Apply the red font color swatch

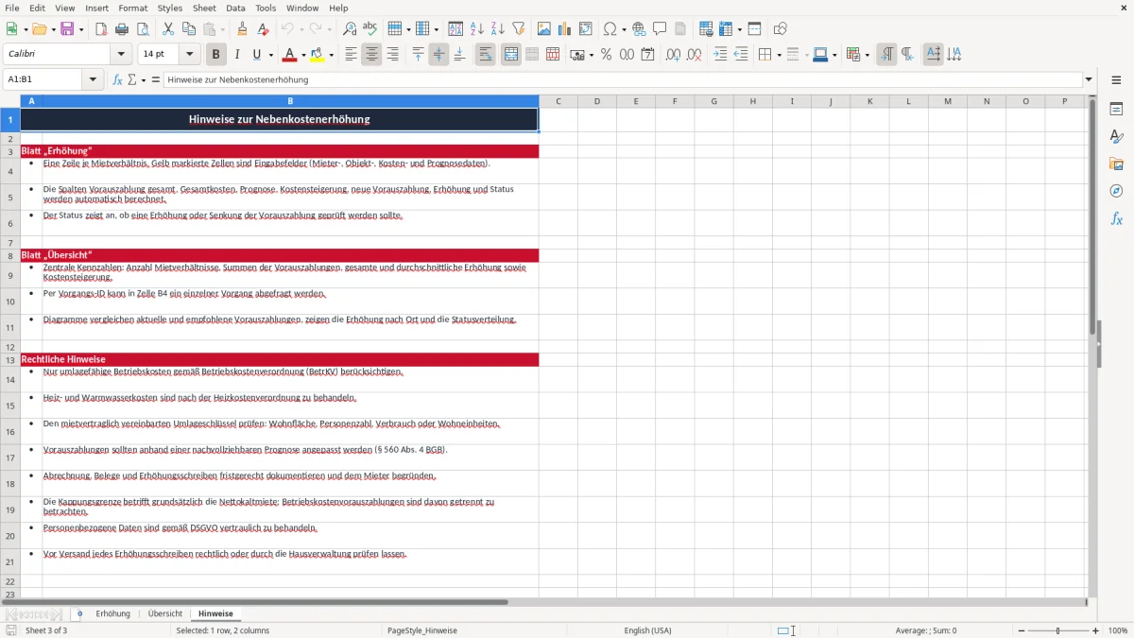(290, 55)
